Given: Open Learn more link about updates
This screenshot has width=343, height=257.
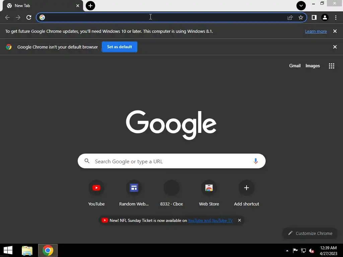Looking at the screenshot, I should (x=316, y=31).
